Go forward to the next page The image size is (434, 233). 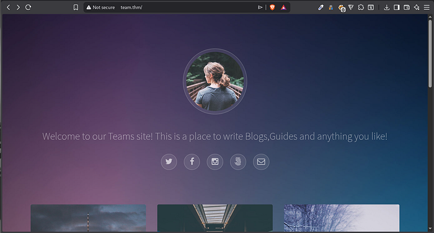pyautogui.click(x=18, y=7)
